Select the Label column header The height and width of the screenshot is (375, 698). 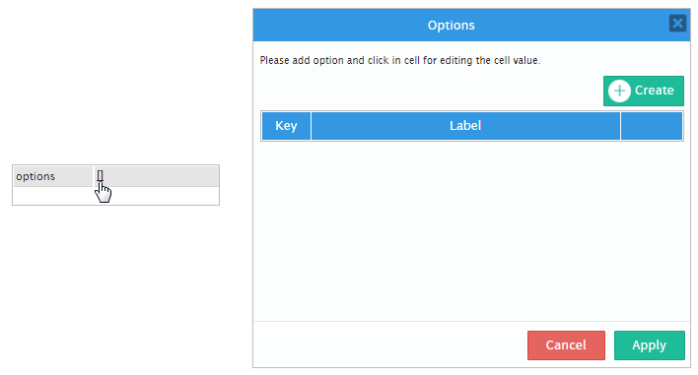pos(465,126)
